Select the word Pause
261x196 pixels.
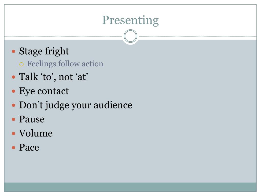click(x=32, y=119)
